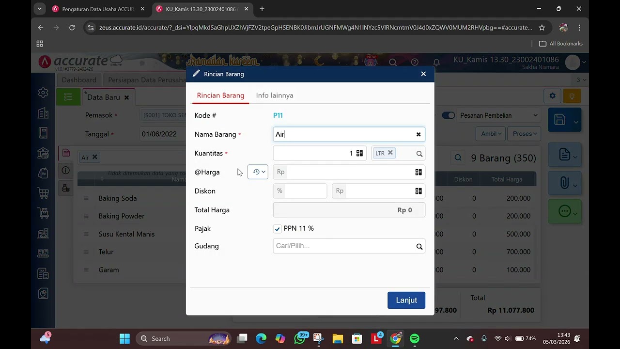Switch to Pengaturan Data Usaha browser tab
Screen dimensions: 620x349
pos(98,9)
